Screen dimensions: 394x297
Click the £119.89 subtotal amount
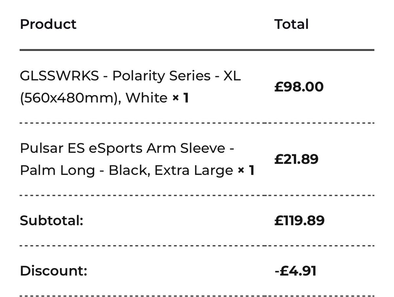coord(299,221)
